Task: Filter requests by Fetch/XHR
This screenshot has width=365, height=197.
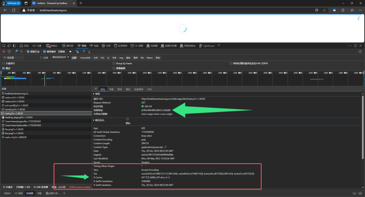Action: [x=85, y=58]
